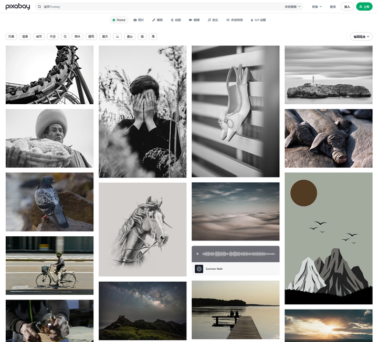Select the 背景 tag chip
Viewport: 378px width, 342px height.
click(x=25, y=37)
